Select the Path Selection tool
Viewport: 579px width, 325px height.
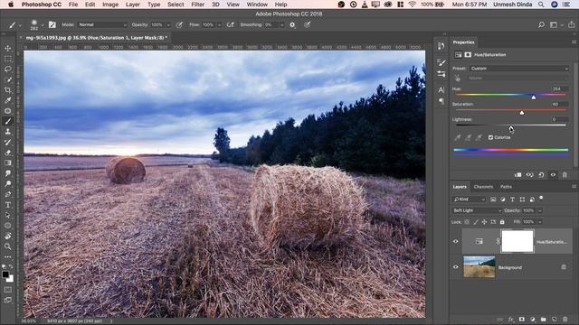tap(8, 215)
